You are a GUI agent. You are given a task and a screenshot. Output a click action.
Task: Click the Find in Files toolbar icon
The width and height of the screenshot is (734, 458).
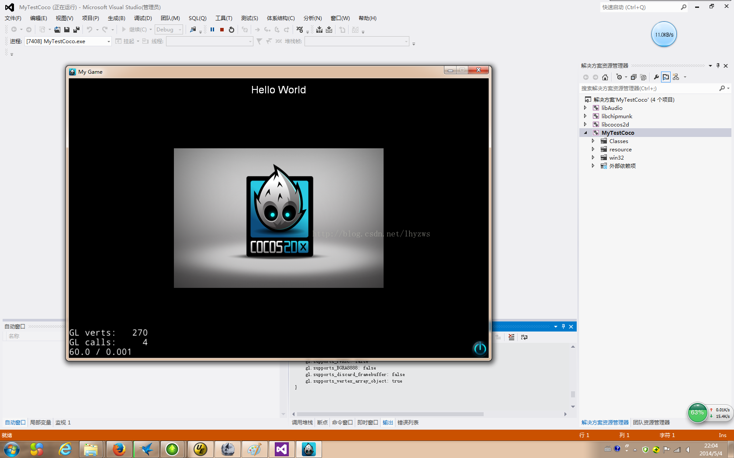click(193, 30)
